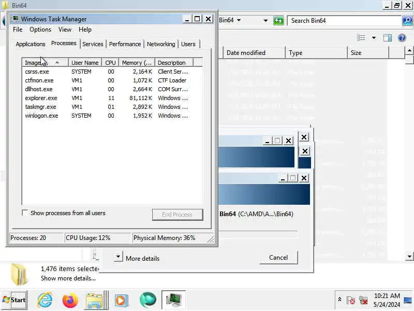
Task: Select the dllhost.exe process row
Action: (112, 89)
